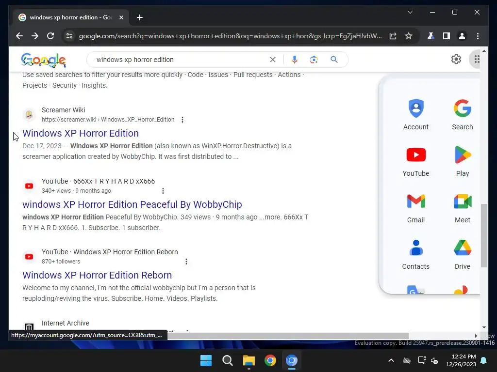
Task: Open Windows XP Horror Edition wiki link
Action: 81,133
